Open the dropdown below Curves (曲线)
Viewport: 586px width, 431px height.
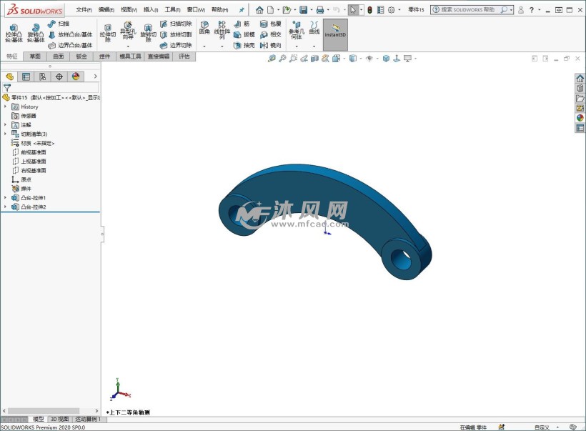[x=314, y=46]
